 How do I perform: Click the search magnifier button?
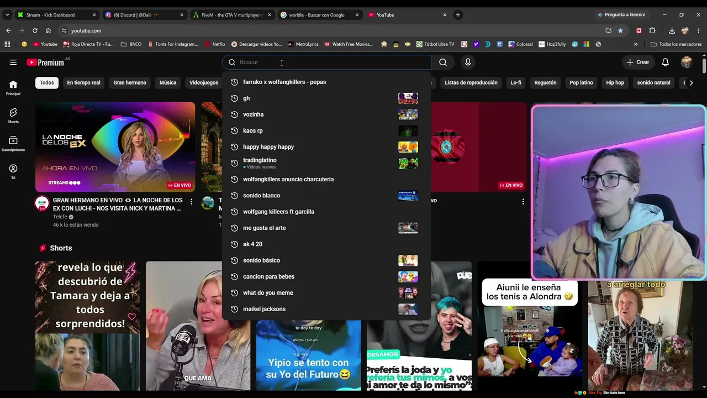tap(443, 62)
